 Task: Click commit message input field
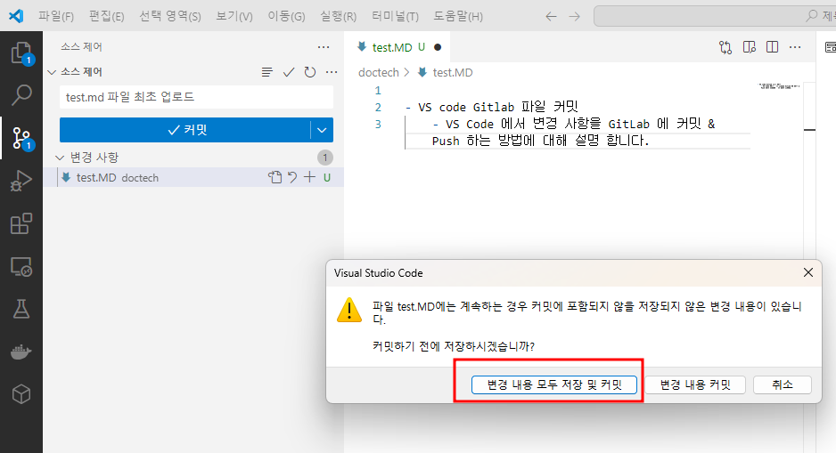point(196,97)
